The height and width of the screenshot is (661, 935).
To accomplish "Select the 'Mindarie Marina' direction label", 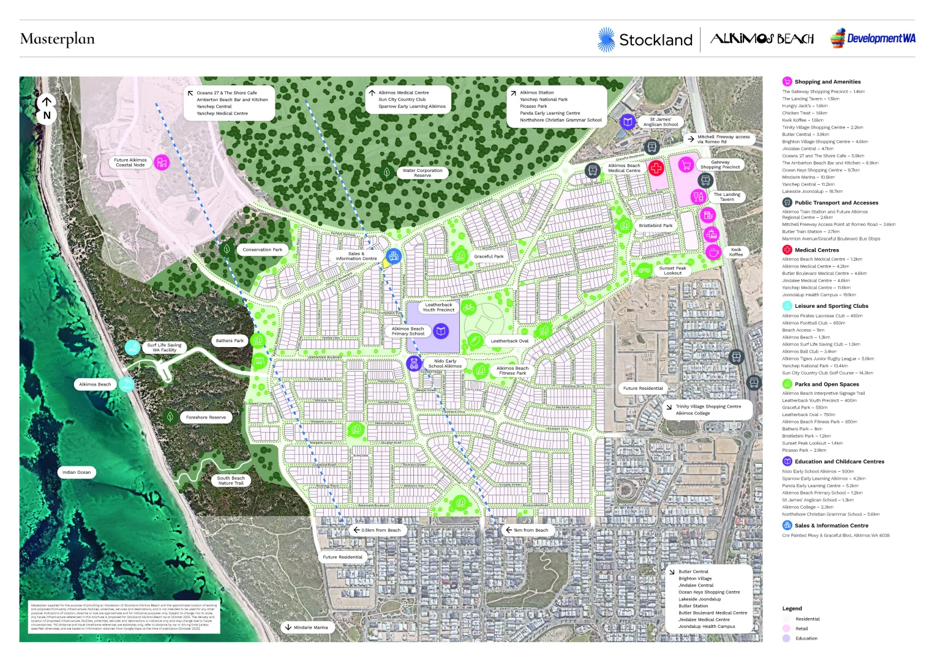I will [306, 627].
